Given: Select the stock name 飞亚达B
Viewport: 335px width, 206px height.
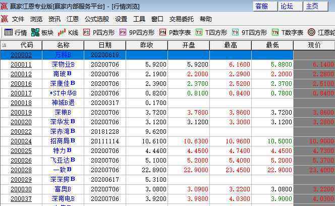Looking at the screenshot, I should coord(63,160).
